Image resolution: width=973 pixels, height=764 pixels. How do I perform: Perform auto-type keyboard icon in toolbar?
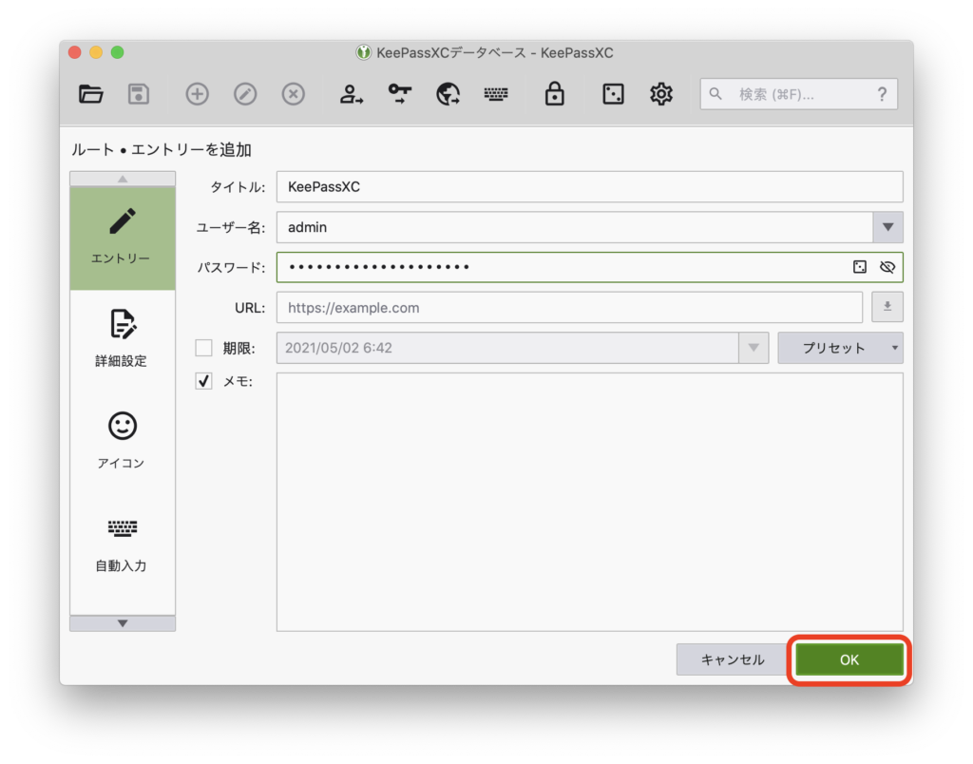click(x=496, y=94)
